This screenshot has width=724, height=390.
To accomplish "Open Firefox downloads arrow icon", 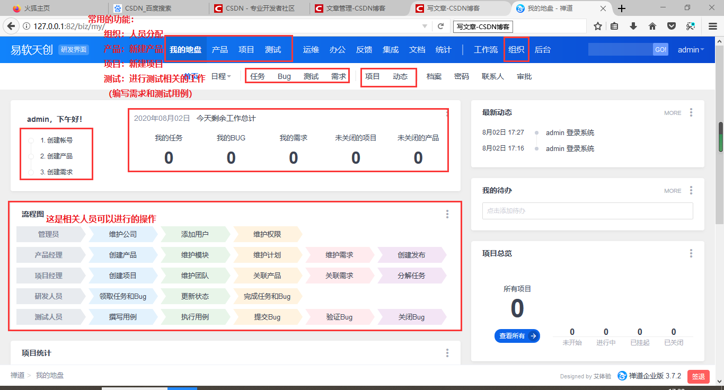I will point(633,25).
